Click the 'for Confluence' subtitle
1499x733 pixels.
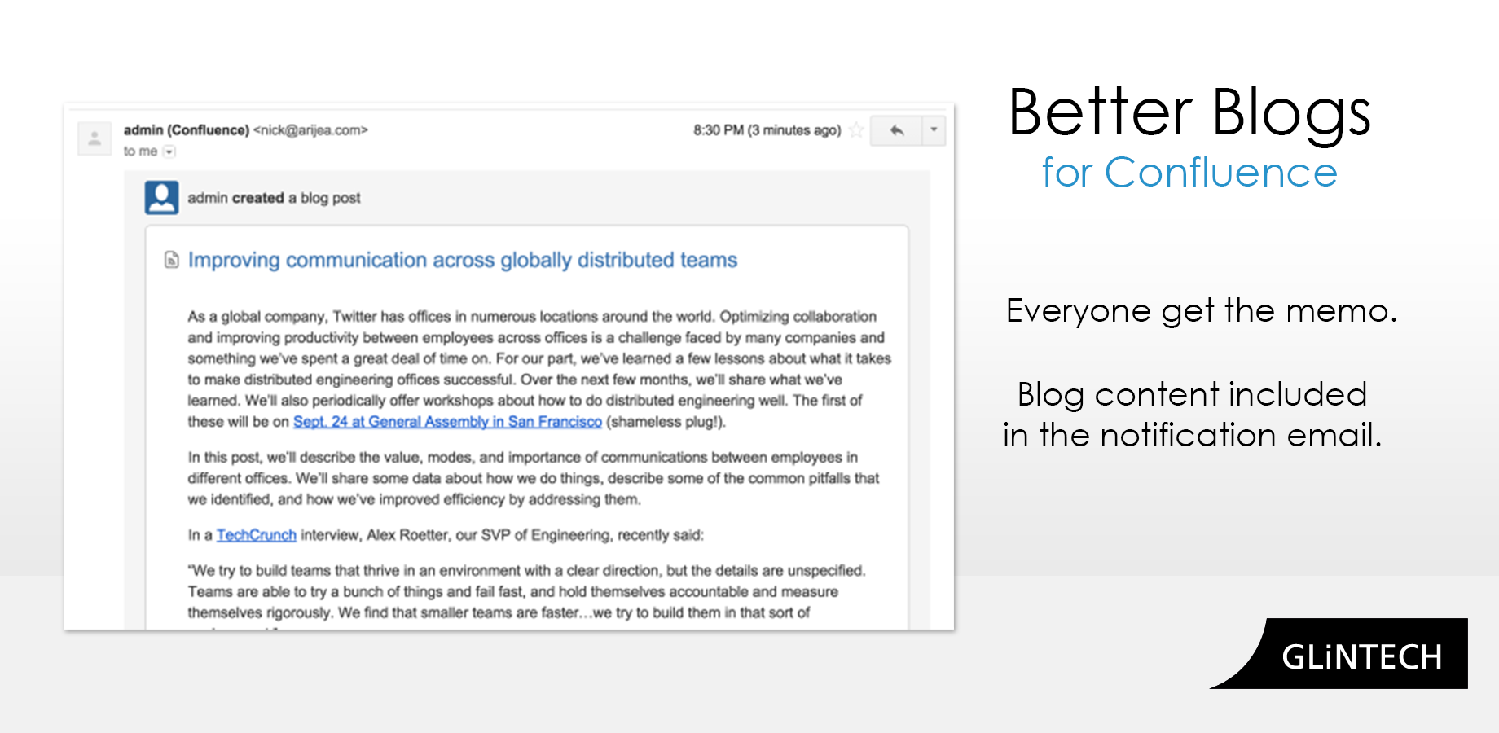(1189, 173)
